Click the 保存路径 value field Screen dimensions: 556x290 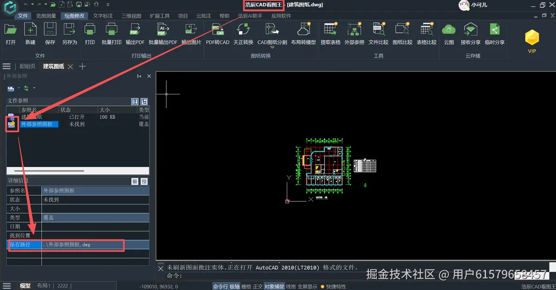click(95, 245)
